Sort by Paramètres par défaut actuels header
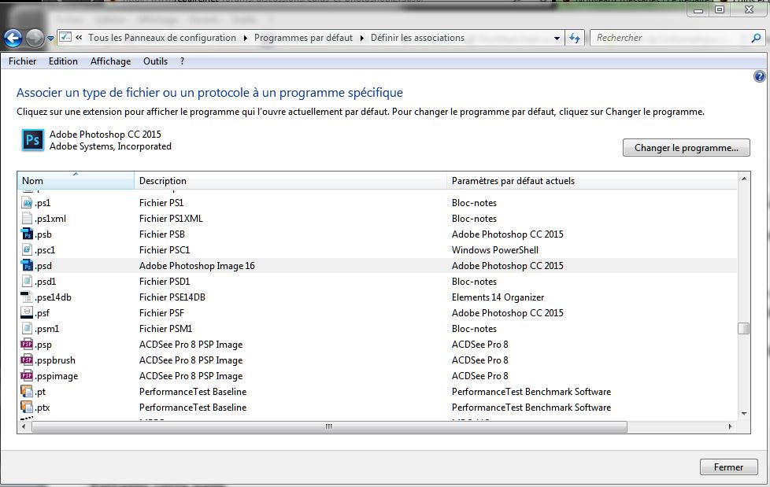Viewport: 770px width, 487px height. [x=592, y=181]
